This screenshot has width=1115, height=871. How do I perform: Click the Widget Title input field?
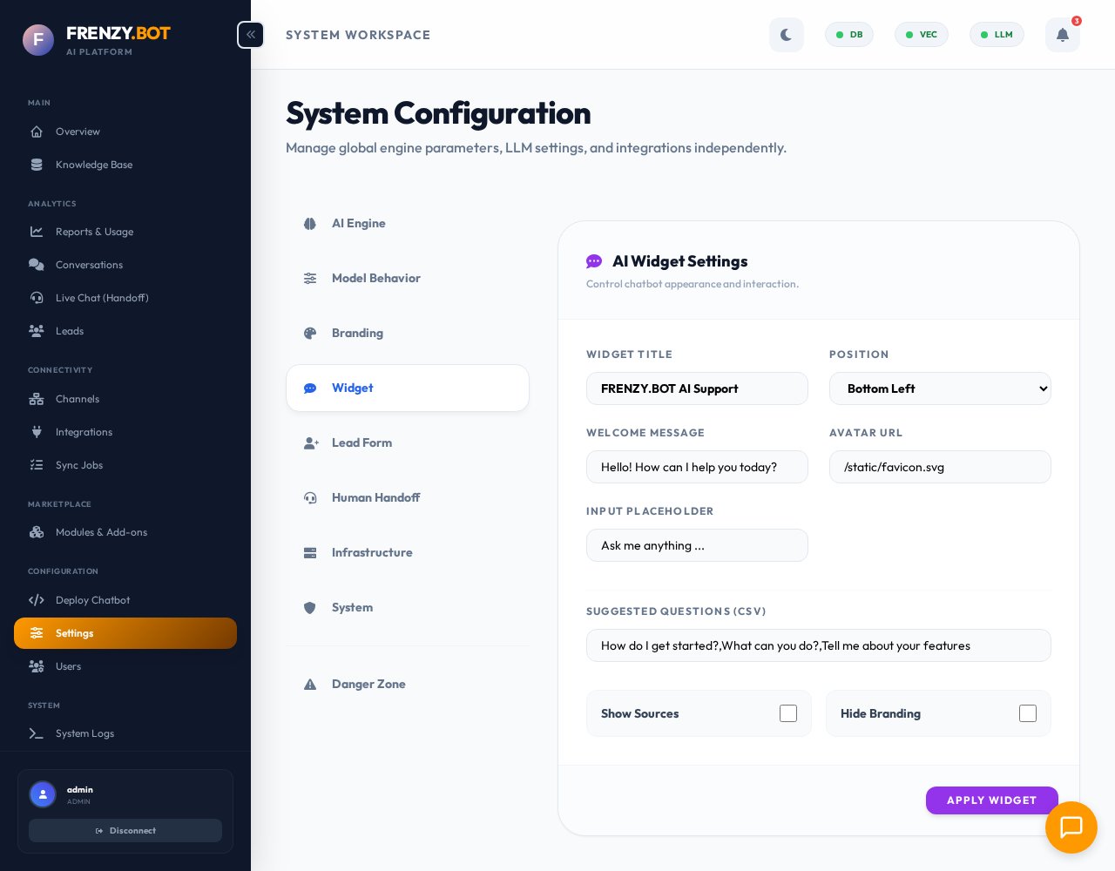(x=697, y=388)
